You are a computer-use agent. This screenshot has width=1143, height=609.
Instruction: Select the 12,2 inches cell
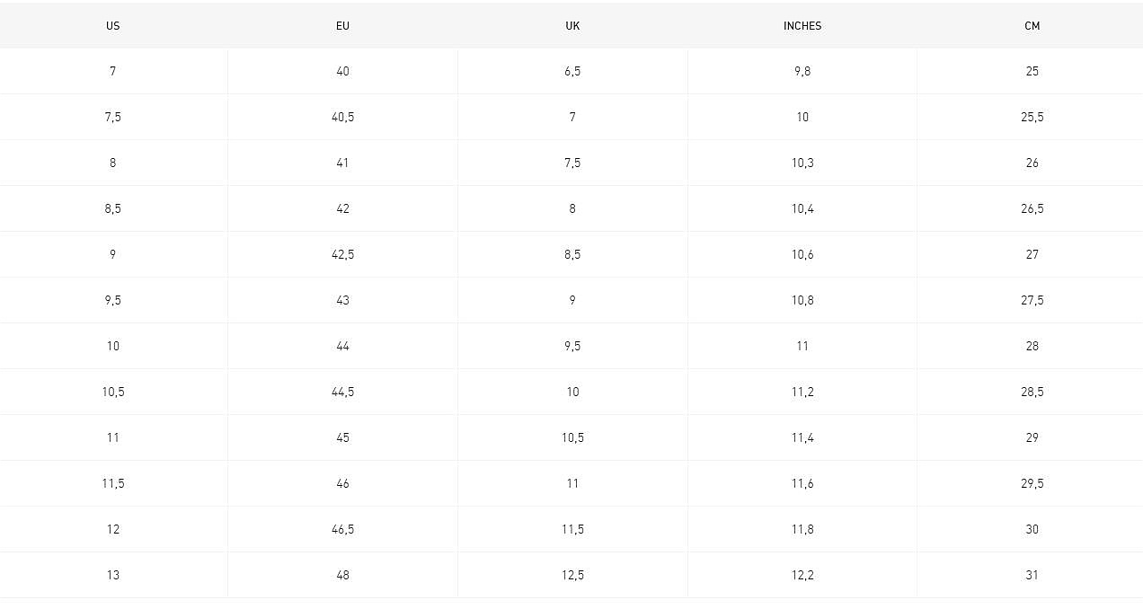[802, 575]
